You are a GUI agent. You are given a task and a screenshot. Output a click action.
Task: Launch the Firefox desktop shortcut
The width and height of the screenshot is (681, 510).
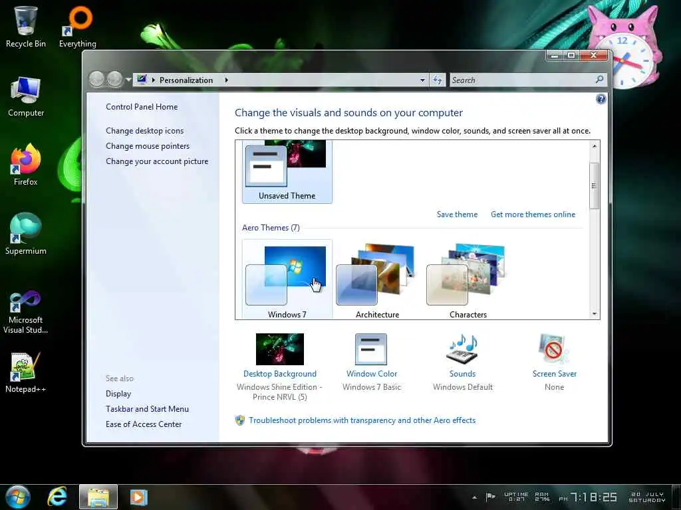pos(26,165)
